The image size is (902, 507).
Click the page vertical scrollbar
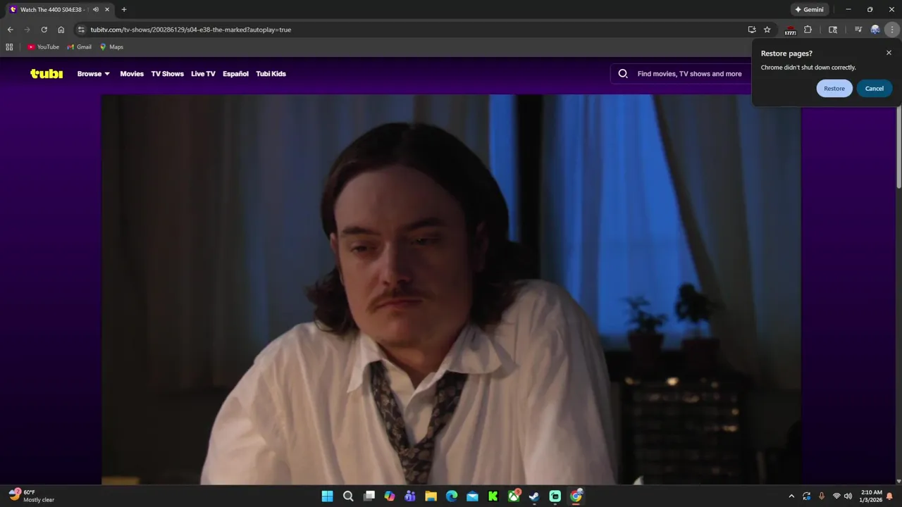point(898,148)
